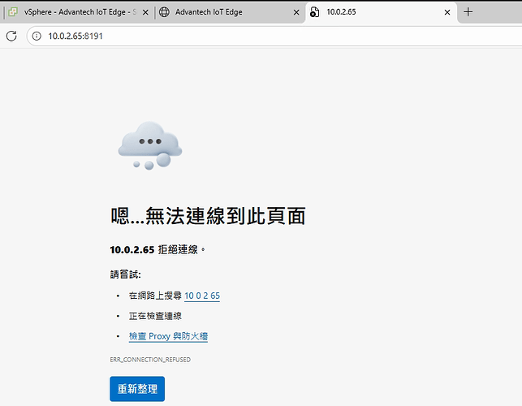522x406 pixels.
Task: Close the Advantech IoT Edge tab
Action: 296,12
